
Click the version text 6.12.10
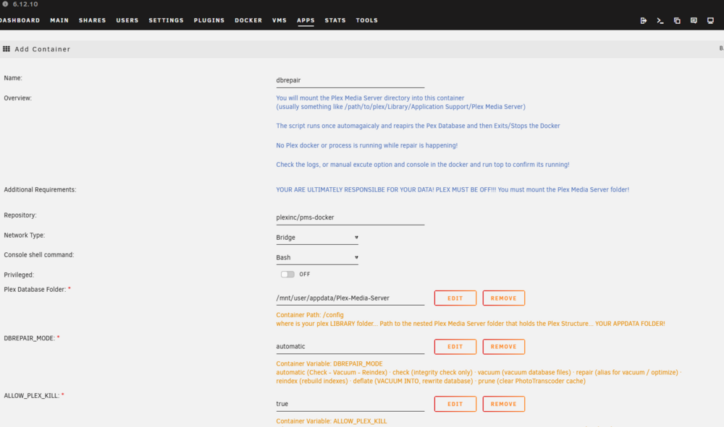pyautogui.click(x=25, y=4)
